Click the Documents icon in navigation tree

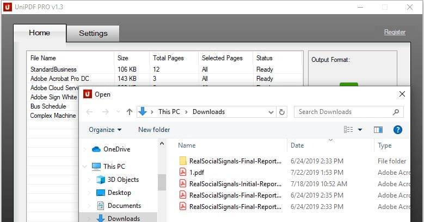click(x=101, y=206)
